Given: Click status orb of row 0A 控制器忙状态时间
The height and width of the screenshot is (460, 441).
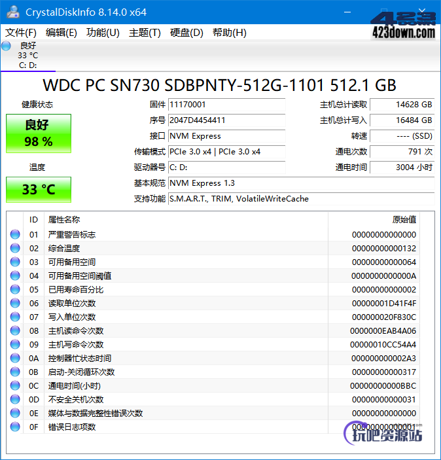Looking at the screenshot, I should (15, 358).
